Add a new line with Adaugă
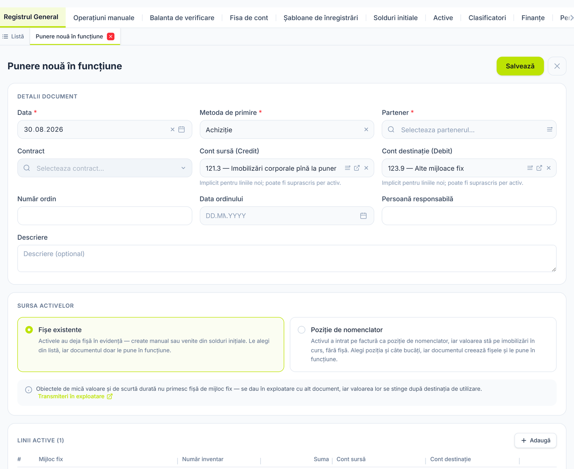574x469 pixels. tap(535, 440)
